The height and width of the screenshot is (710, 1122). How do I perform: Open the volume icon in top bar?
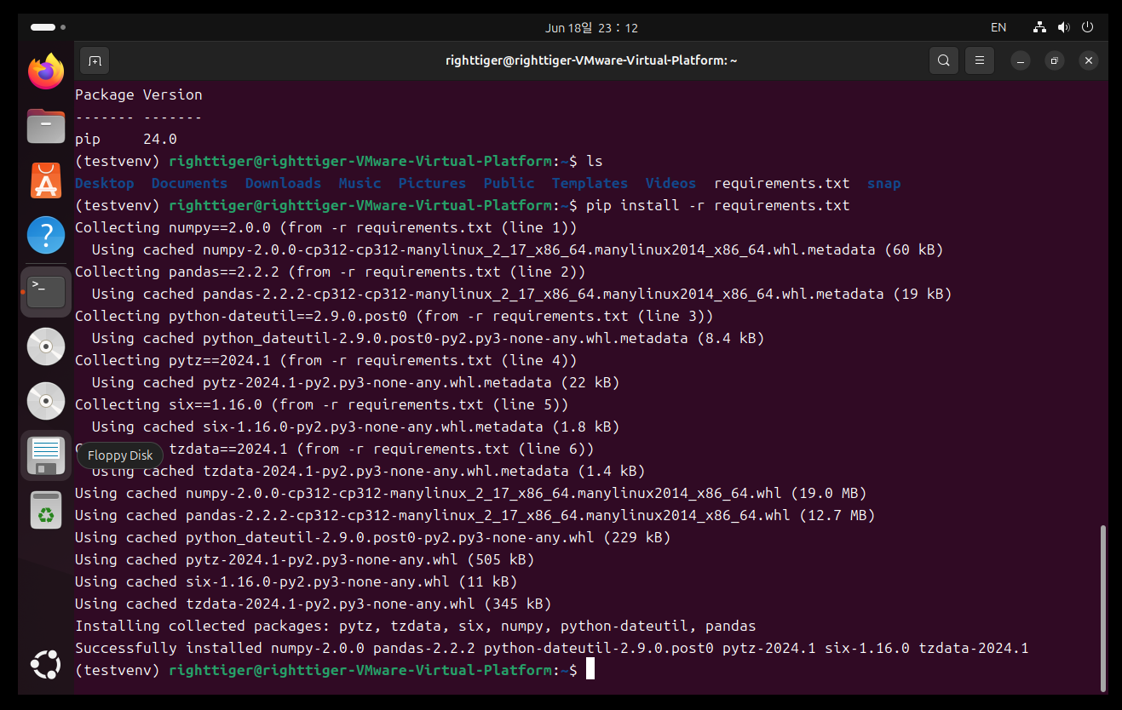coord(1063,27)
